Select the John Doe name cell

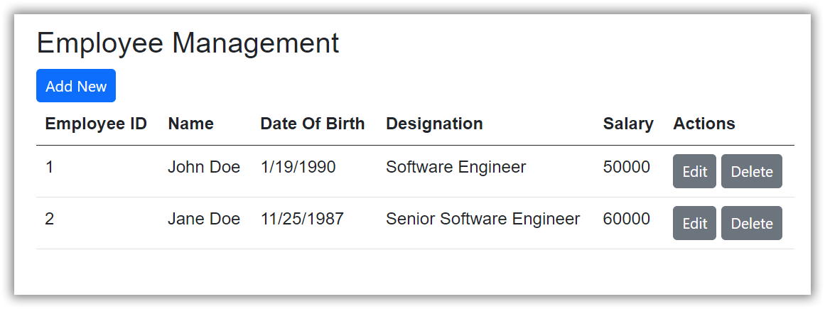[204, 167]
